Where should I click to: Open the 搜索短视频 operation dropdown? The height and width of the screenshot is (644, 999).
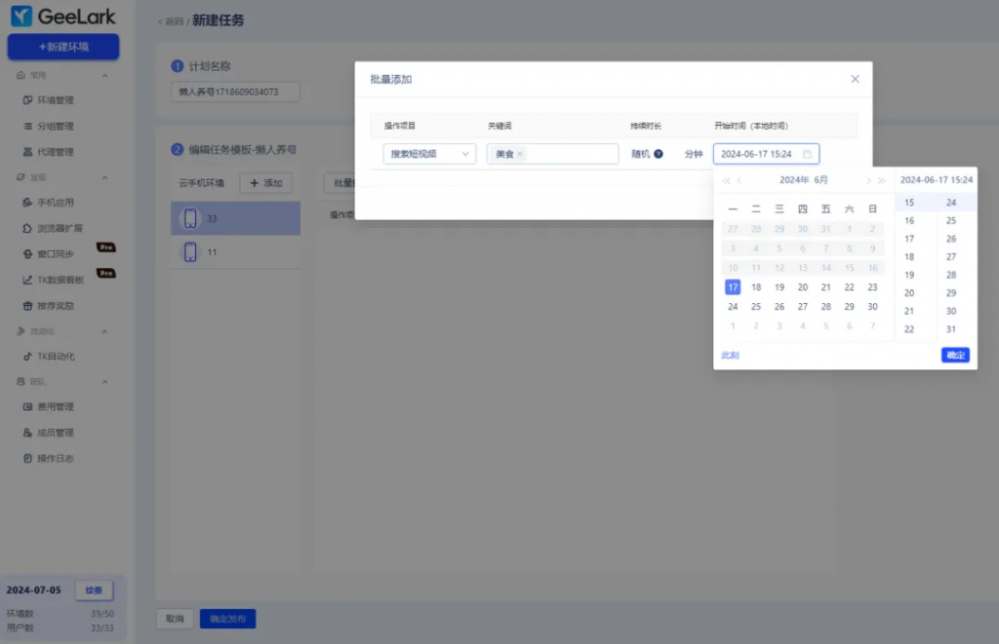pos(429,154)
